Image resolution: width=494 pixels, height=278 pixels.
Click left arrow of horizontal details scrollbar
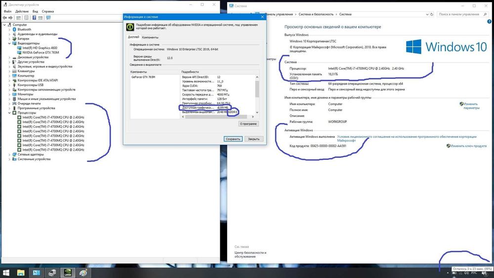pos(183,117)
